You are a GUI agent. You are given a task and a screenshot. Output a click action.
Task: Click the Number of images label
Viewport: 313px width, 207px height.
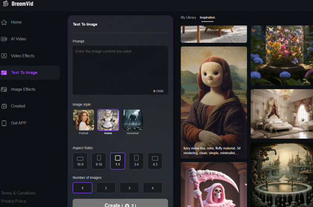coord(87,178)
